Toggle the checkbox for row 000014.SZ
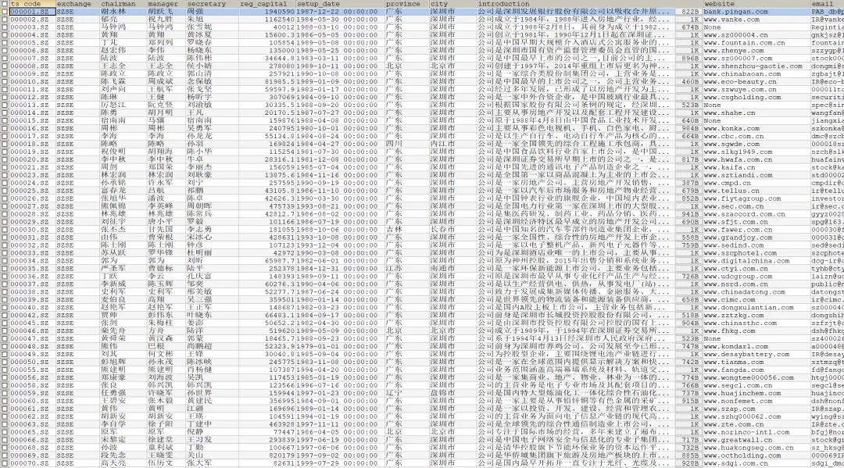The image size is (844, 468). (x=5, y=113)
